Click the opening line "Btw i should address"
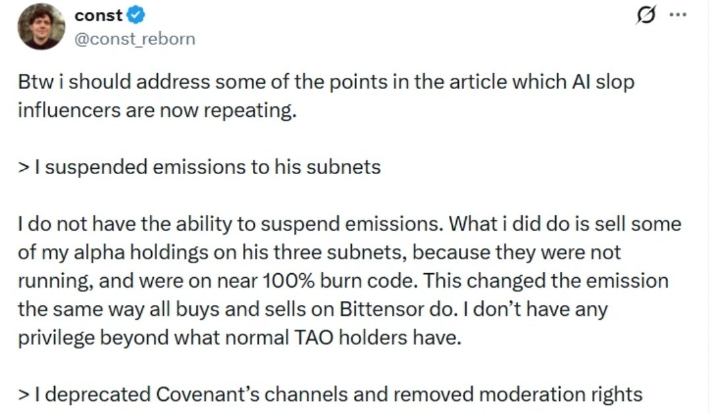The height and width of the screenshot is (413, 713). (106, 82)
